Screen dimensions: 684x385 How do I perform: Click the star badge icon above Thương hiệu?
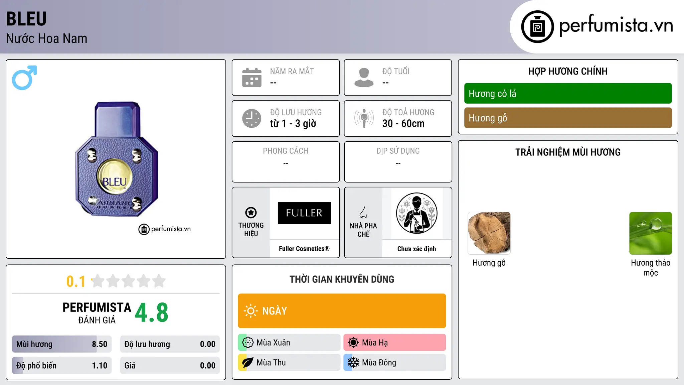tap(251, 213)
